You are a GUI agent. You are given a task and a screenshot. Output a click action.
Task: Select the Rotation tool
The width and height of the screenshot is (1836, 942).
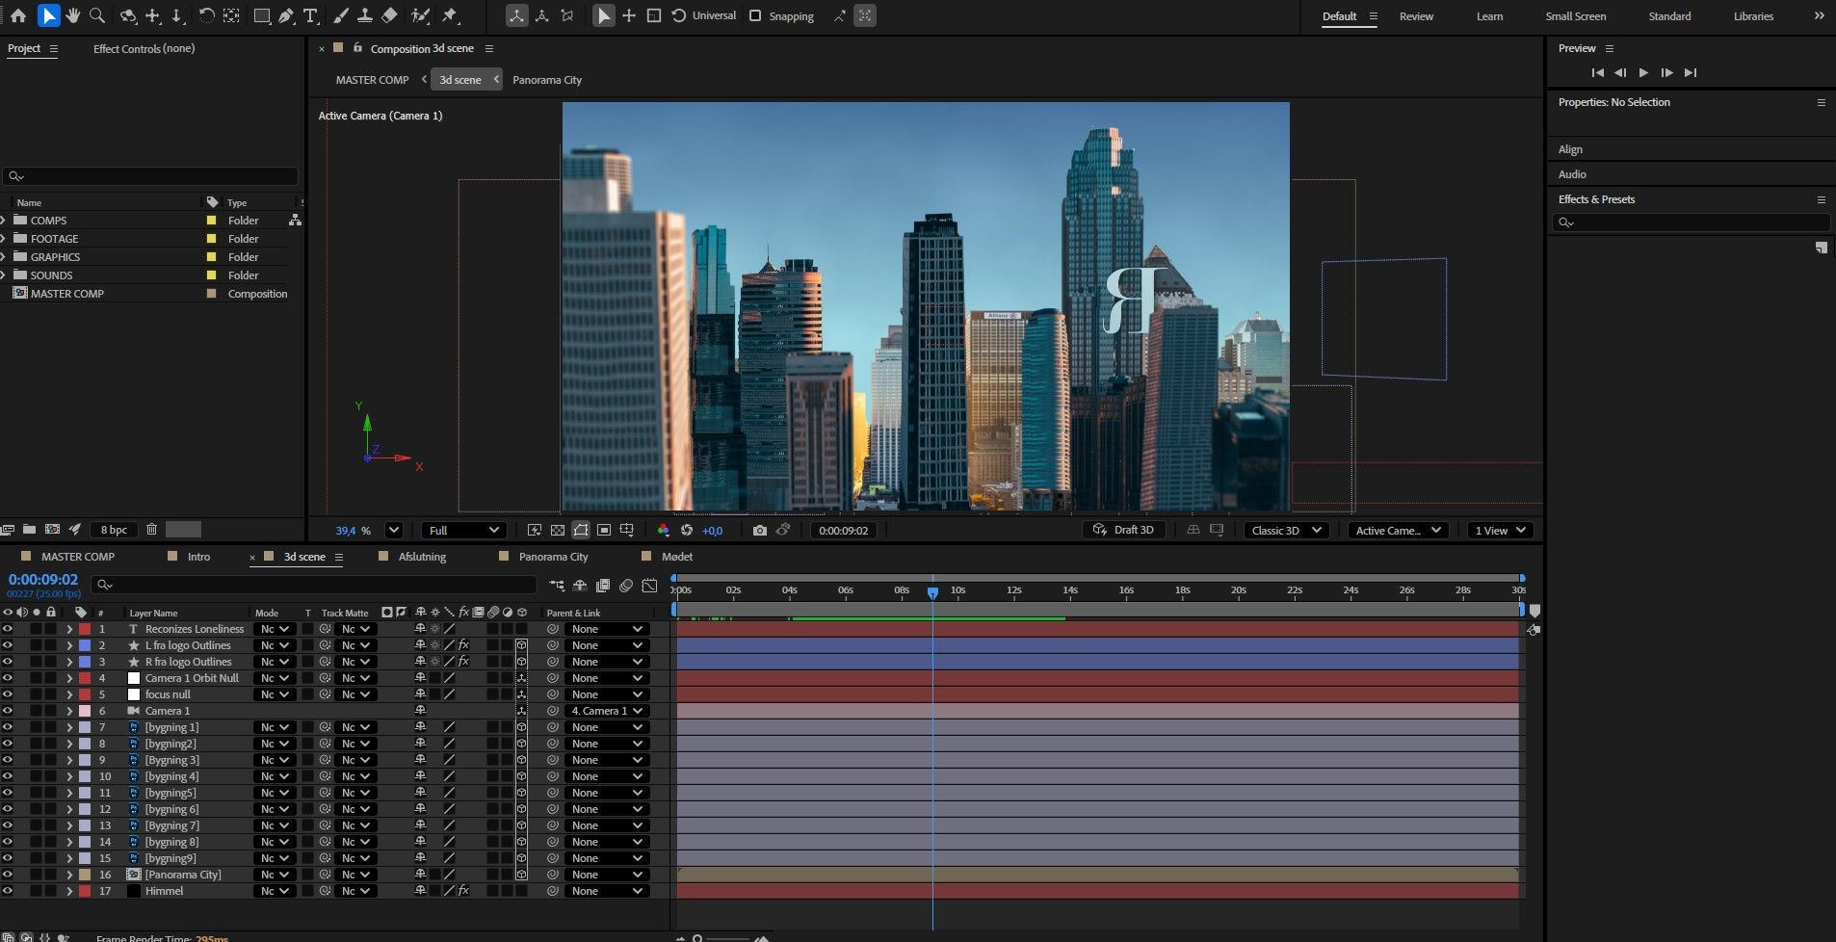(206, 15)
